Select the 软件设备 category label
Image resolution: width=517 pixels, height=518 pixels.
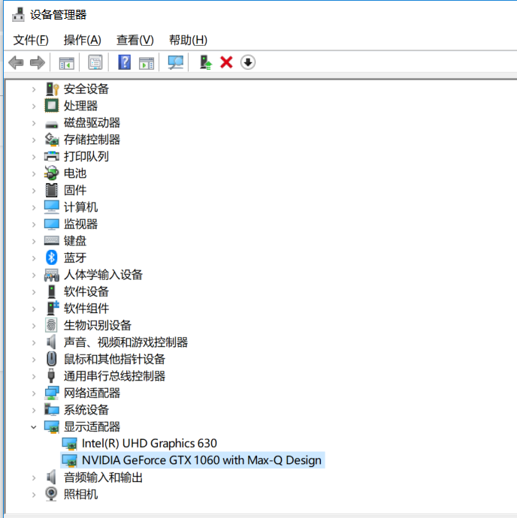coord(86,291)
